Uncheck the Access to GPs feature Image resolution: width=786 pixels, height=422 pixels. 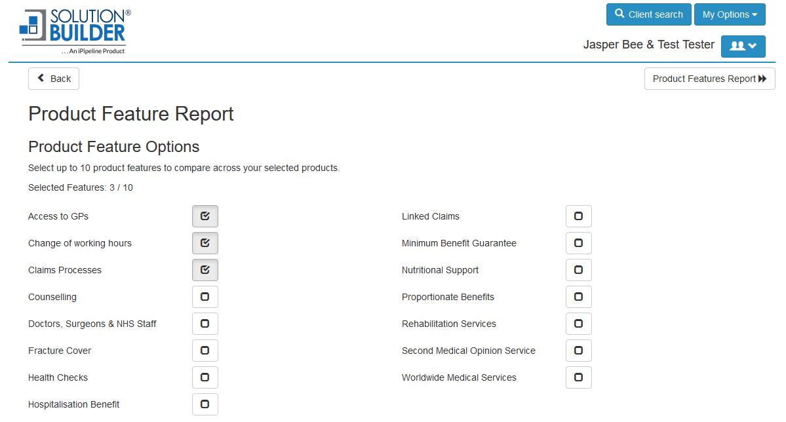pyautogui.click(x=205, y=216)
